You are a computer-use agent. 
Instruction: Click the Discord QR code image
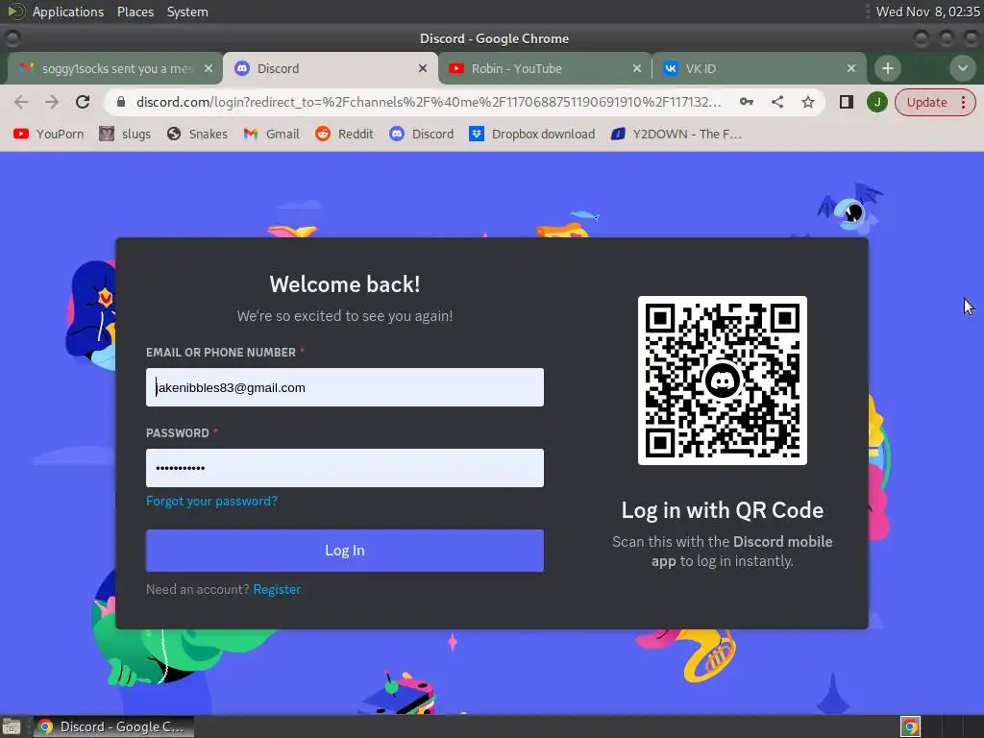(722, 381)
